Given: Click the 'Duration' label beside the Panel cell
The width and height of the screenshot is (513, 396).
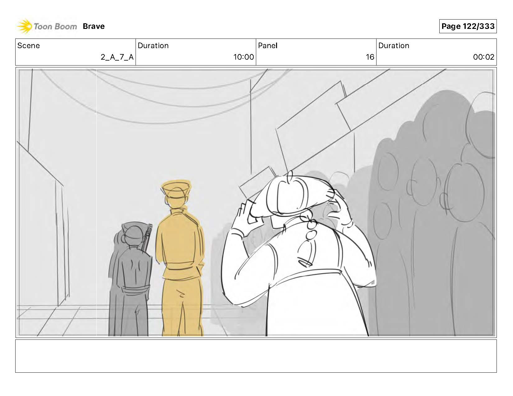Looking at the screenshot, I should point(394,46).
